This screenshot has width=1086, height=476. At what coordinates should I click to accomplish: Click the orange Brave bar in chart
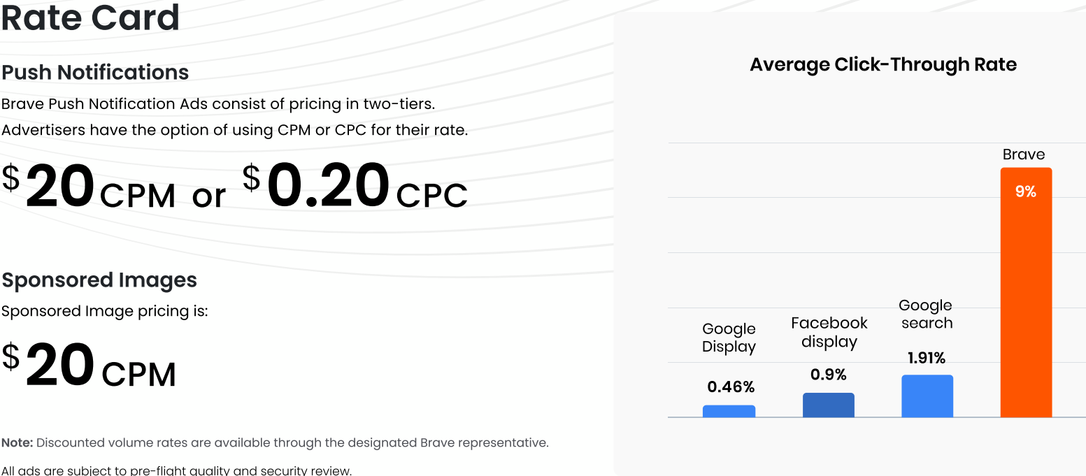point(1026,292)
